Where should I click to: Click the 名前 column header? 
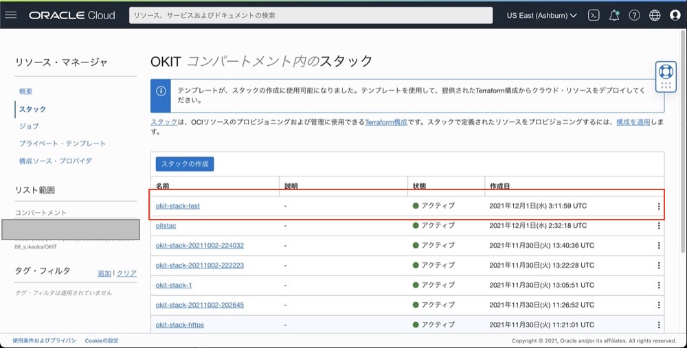[x=163, y=186]
